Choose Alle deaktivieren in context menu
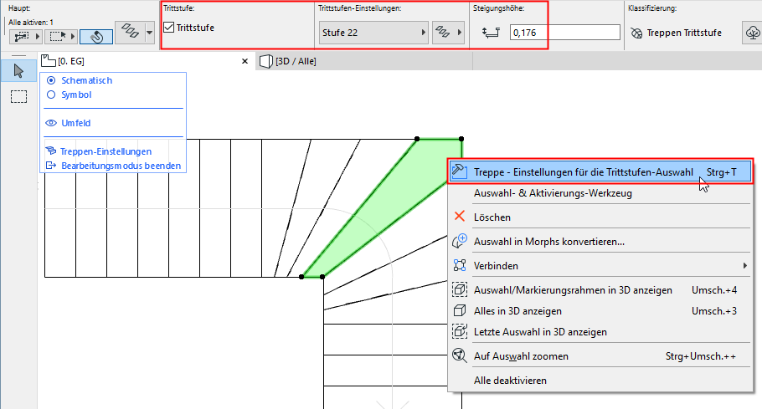 (x=600, y=380)
